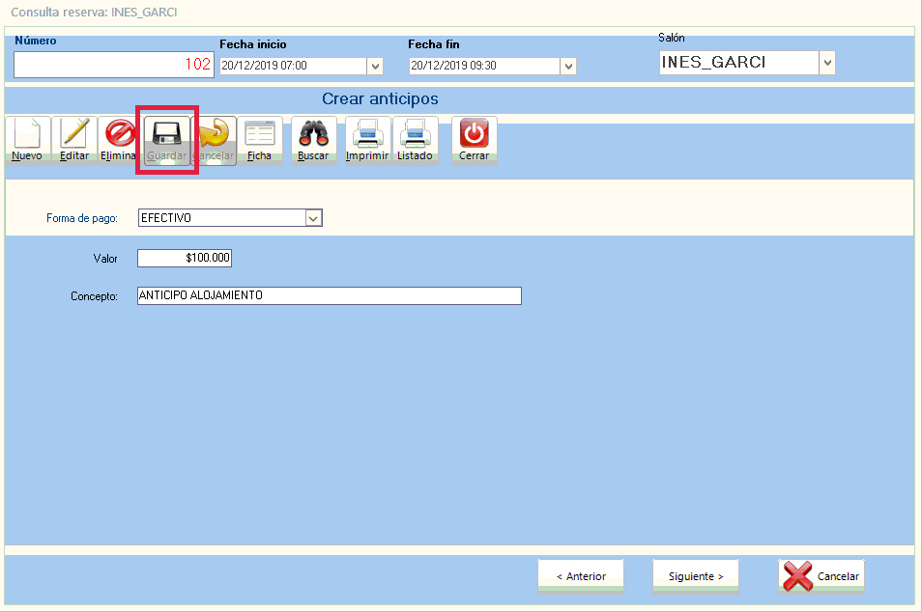This screenshot has width=922, height=612.
Task: Open the Forma de pago dropdown
Action: coord(313,218)
